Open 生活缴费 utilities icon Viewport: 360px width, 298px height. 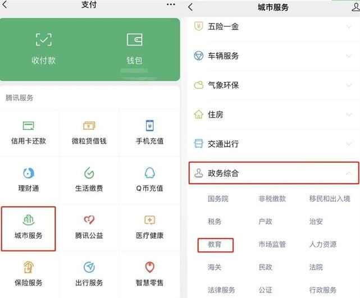89,173
